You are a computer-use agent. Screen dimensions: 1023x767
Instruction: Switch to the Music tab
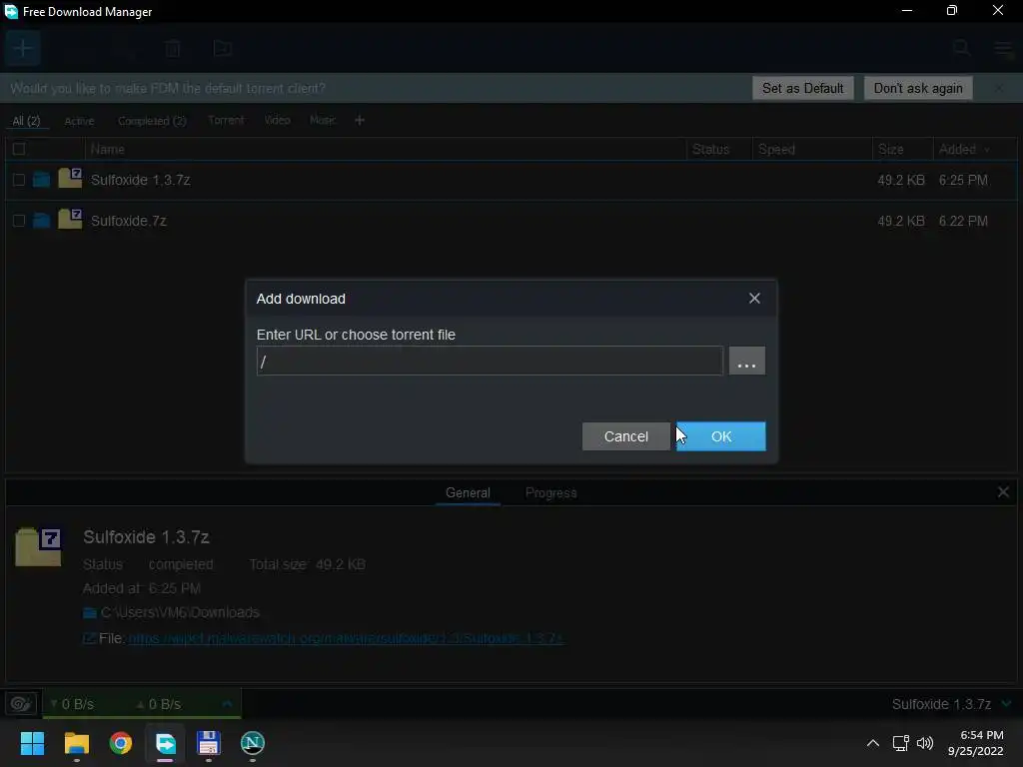pos(323,120)
